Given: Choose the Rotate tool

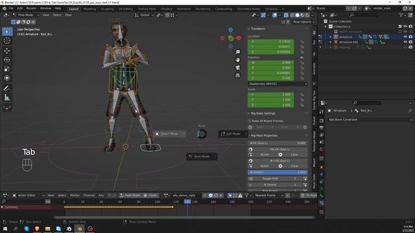Looking at the screenshot, I should pyautogui.click(x=7, y=60).
